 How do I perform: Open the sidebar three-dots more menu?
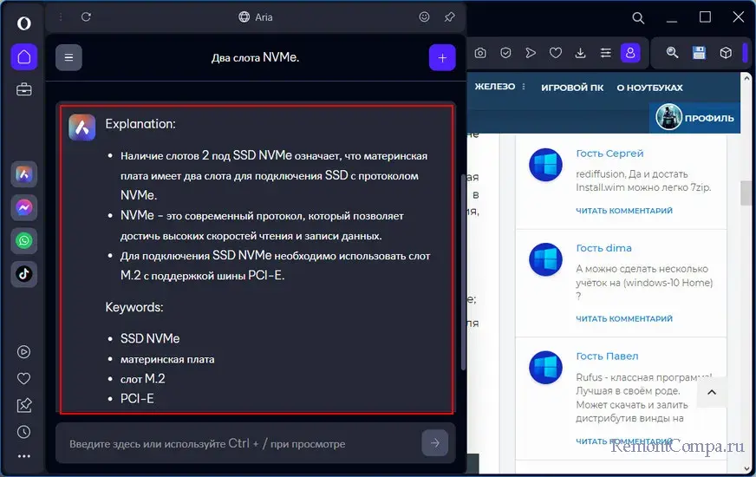click(23, 456)
